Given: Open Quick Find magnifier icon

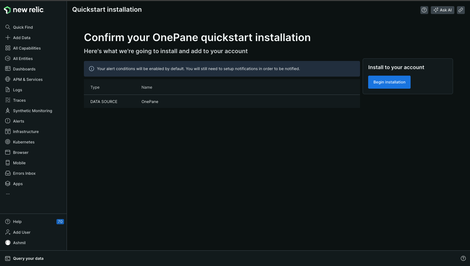Looking at the screenshot, I should click(8, 27).
